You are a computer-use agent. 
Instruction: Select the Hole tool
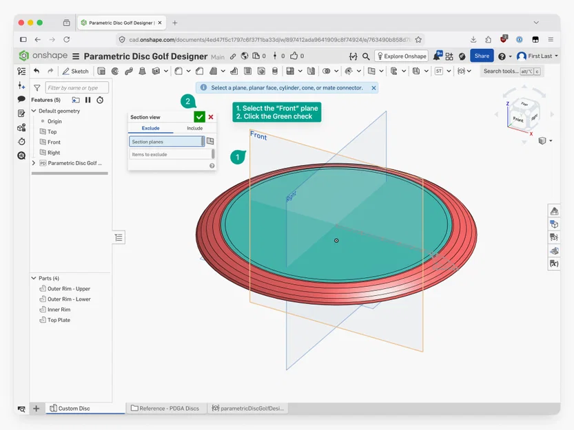(261, 72)
